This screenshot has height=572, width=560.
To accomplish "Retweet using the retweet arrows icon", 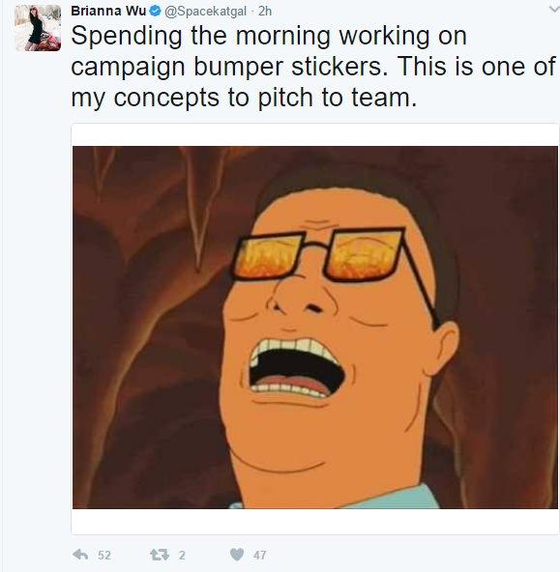I will (x=160, y=555).
